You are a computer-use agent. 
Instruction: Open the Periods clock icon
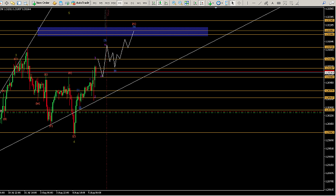218,3
